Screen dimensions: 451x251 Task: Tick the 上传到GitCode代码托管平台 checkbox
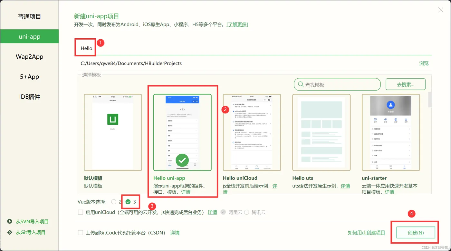tap(81, 233)
